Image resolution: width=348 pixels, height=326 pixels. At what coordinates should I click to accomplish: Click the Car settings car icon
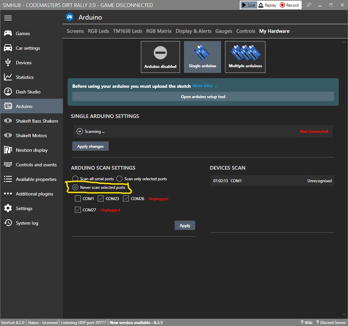point(8,48)
